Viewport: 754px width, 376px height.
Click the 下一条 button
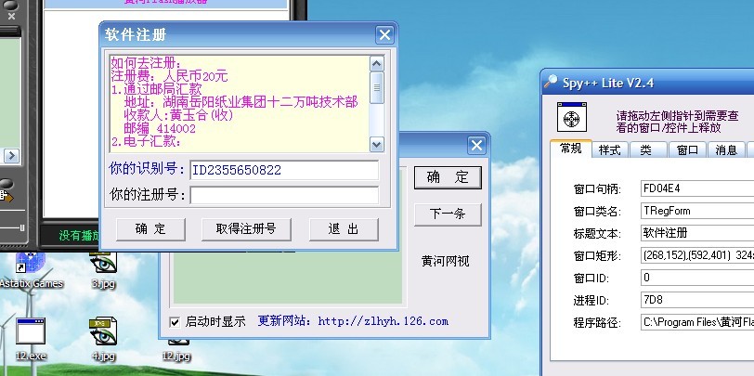[x=448, y=214]
